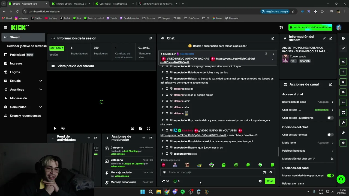
Task: Open Ingresos in the sidebar
Action: coord(23,63)
